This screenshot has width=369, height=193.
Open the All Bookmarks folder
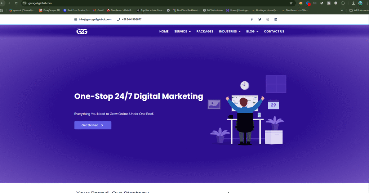(x=359, y=10)
